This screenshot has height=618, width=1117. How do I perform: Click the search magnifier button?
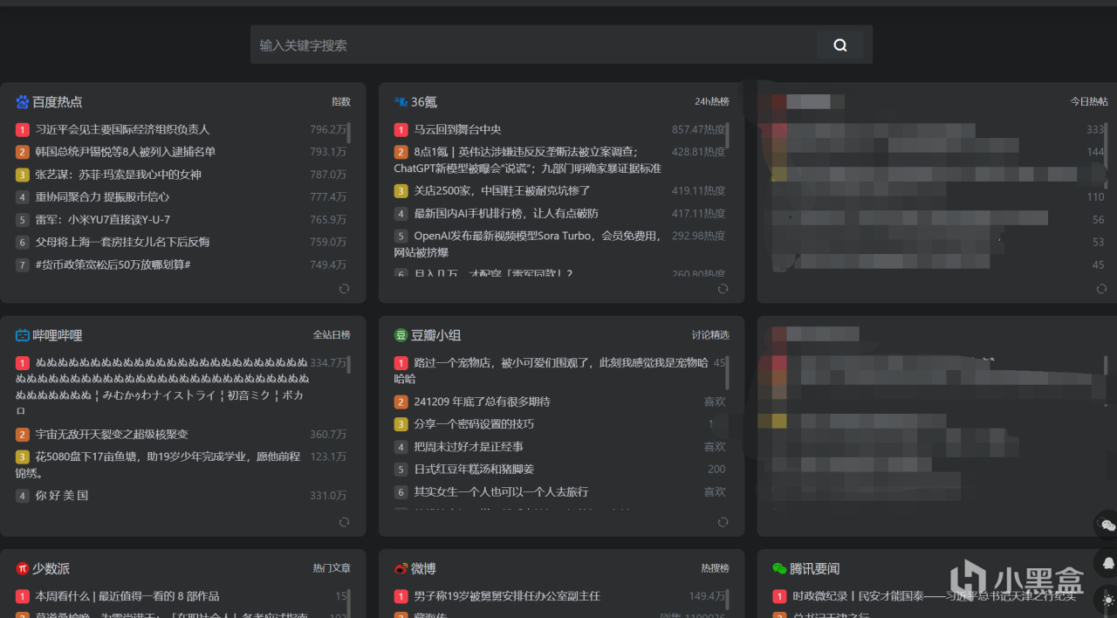point(839,45)
